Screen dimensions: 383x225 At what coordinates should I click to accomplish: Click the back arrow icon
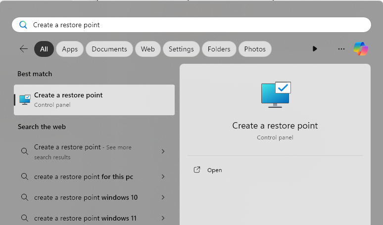click(x=23, y=49)
